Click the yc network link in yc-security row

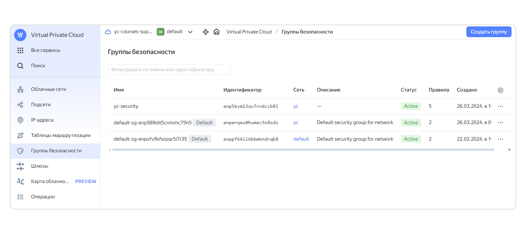[x=296, y=106]
